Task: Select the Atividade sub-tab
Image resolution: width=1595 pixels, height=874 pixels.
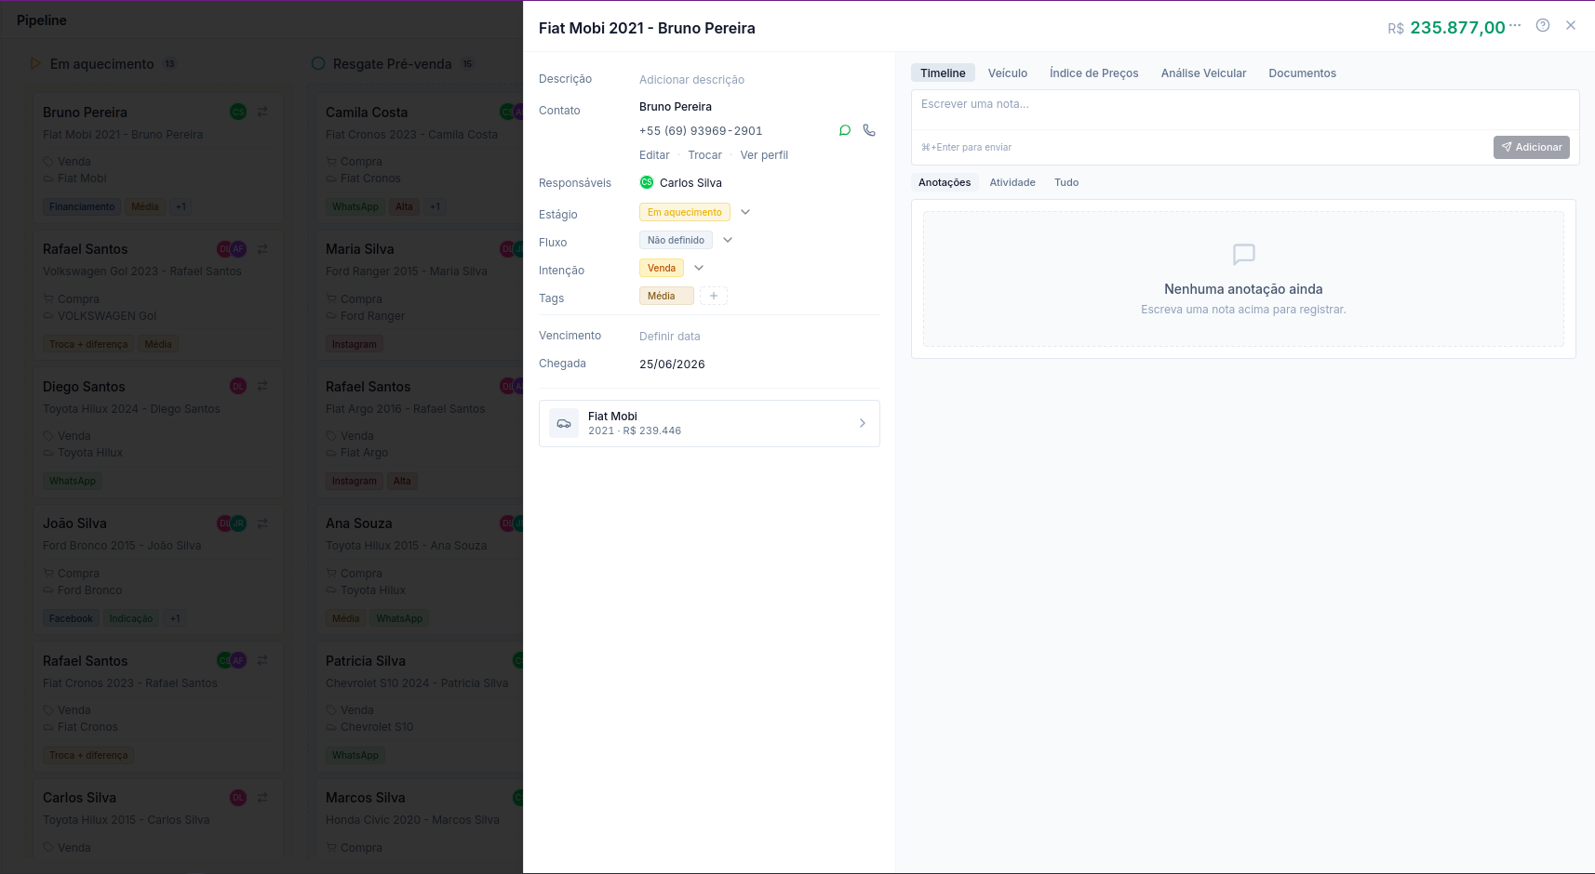Action: [x=1012, y=182]
